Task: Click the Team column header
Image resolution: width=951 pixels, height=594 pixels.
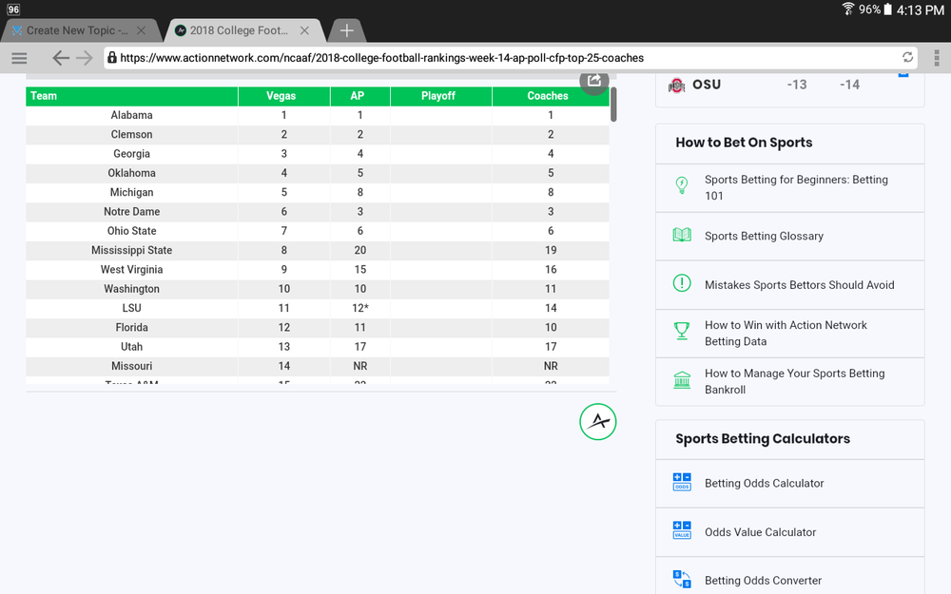Action: pyautogui.click(x=131, y=96)
